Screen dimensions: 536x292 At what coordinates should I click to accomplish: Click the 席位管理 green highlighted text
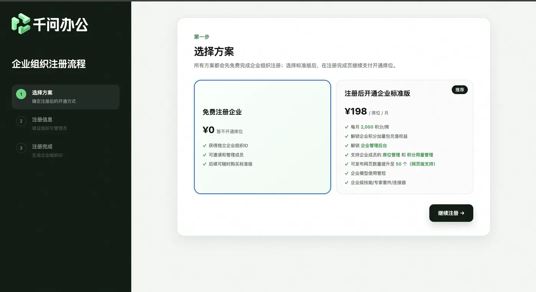391,155
